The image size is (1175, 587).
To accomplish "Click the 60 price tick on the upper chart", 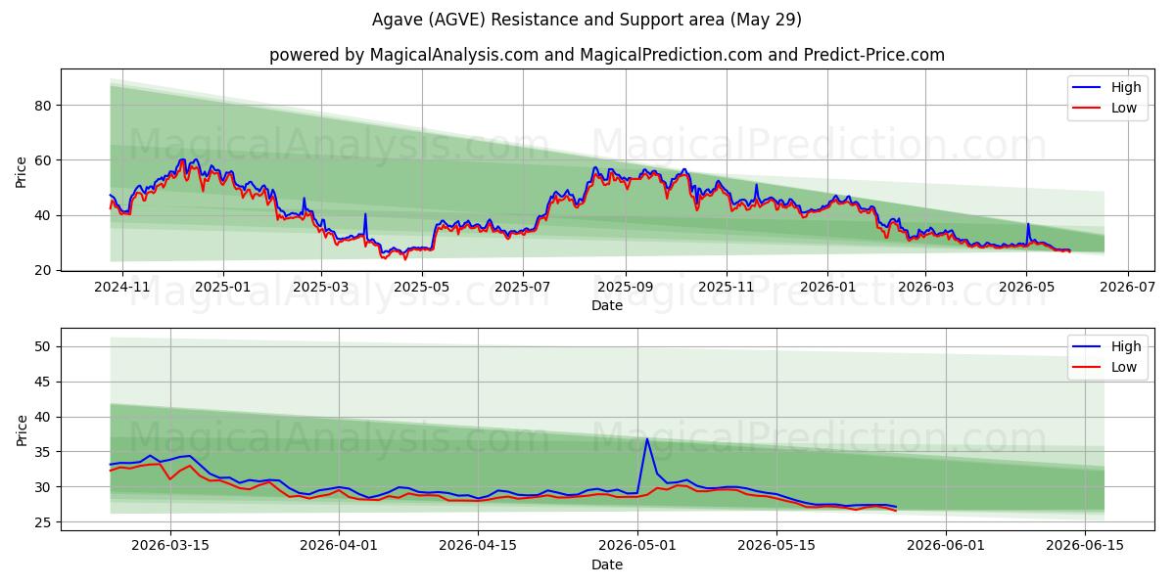I will pos(45,160).
